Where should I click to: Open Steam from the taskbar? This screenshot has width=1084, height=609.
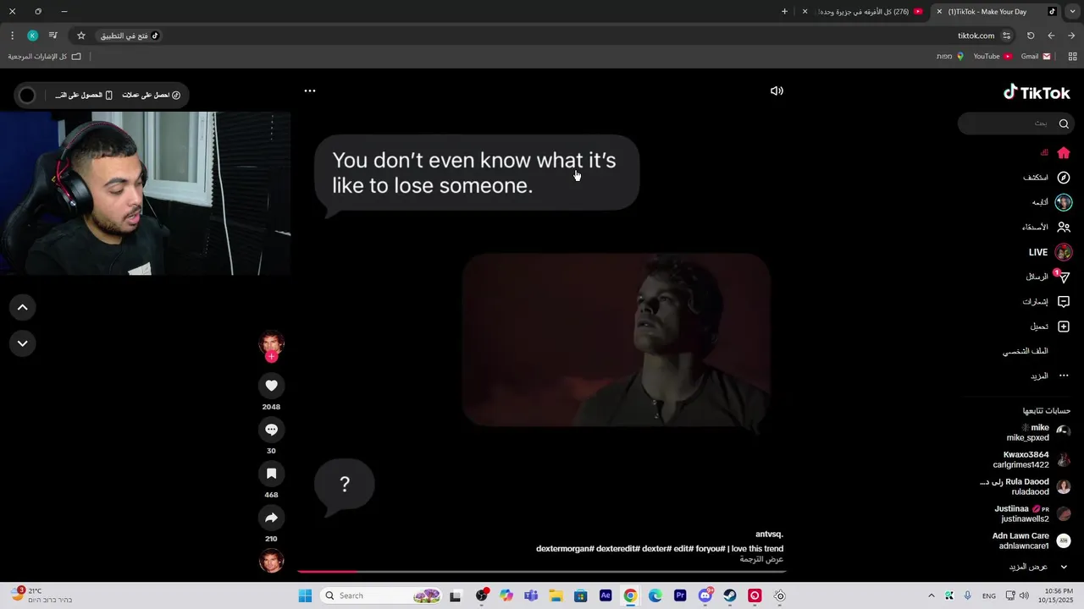(730, 595)
